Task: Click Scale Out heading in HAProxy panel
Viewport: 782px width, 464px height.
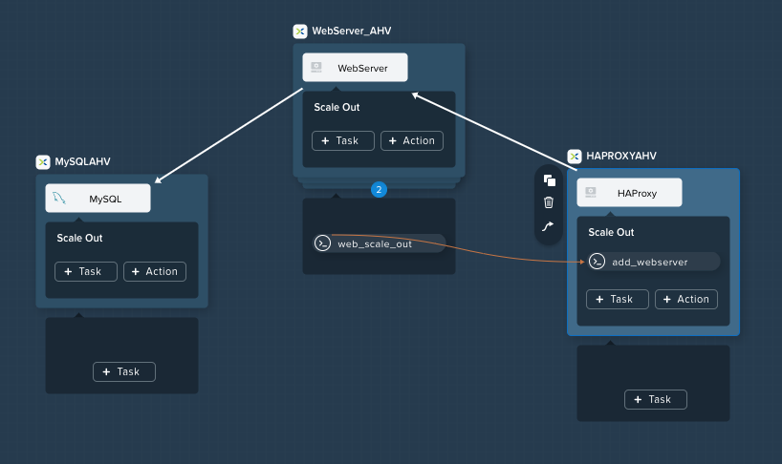Action: point(611,232)
